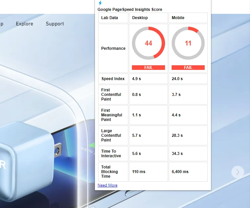The image size is (250, 208).
Task: Click the desktop Speed Index 4.9 s
Action: (x=137, y=79)
